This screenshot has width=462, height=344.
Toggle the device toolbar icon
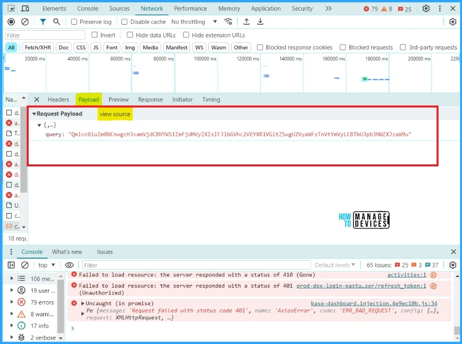[x=25, y=9]
